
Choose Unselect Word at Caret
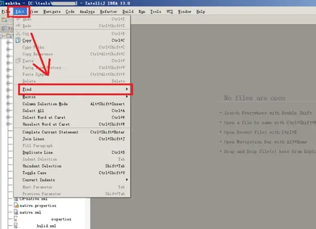point(72,124)
